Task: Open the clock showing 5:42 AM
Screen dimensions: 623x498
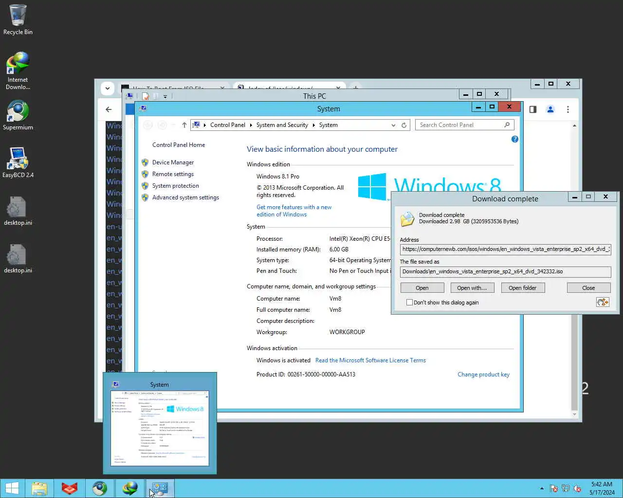Action: [602, 488]
